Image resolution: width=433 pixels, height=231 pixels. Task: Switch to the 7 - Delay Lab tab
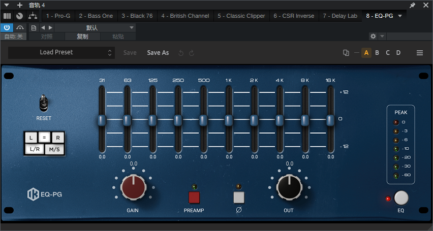(340, 16)
